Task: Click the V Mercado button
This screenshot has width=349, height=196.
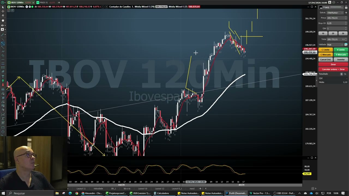Action: click(x=341, y=55)
